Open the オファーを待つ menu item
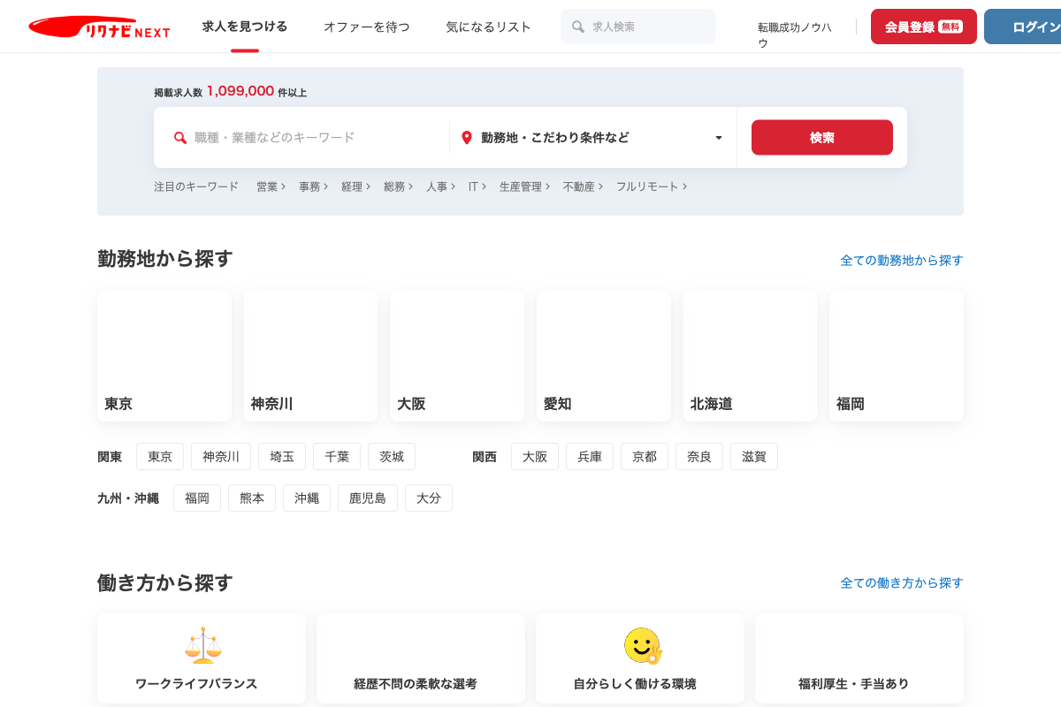This screenshot has width=1061, height=707. tap(366, 27)
